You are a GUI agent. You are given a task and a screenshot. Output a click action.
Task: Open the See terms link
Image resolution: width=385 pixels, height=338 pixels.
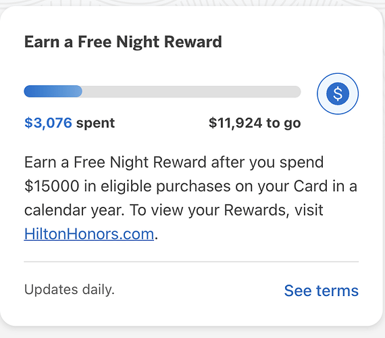321,291
